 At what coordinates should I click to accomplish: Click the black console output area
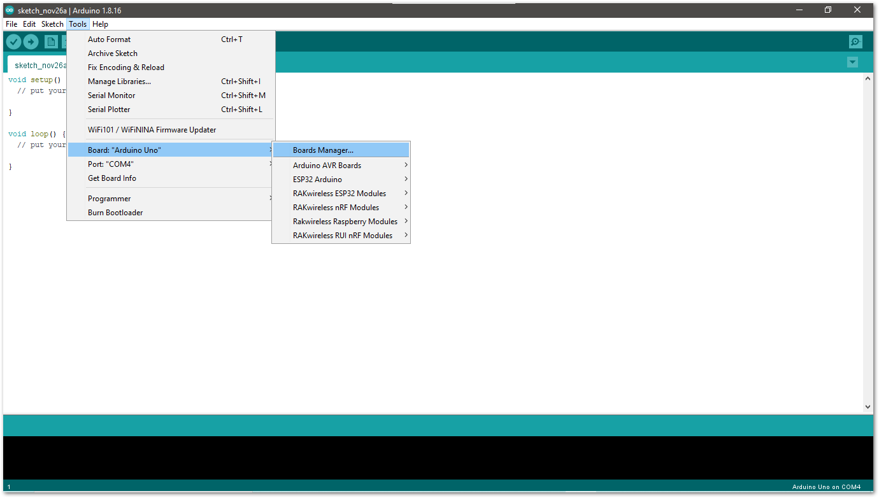click(x=438, y=458)
